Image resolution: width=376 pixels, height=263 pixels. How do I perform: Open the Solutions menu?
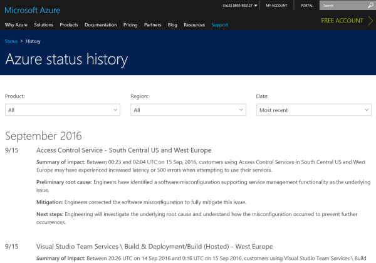pyautogui.click(x=44, y=25)
